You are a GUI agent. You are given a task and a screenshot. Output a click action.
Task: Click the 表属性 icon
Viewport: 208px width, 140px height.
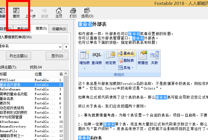point(143,58)
